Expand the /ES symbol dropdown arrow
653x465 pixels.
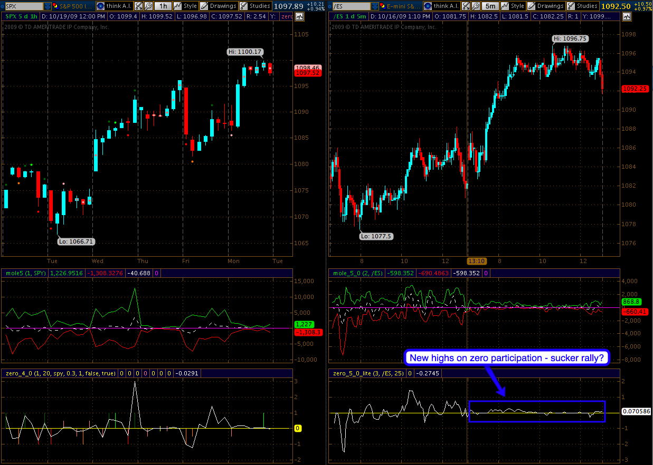pos(375,6)
